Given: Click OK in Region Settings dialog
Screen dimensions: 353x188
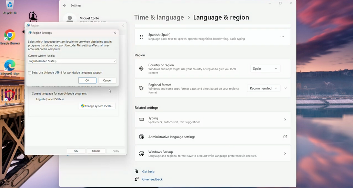Looking at the screenshot, I should pos(87,80).
